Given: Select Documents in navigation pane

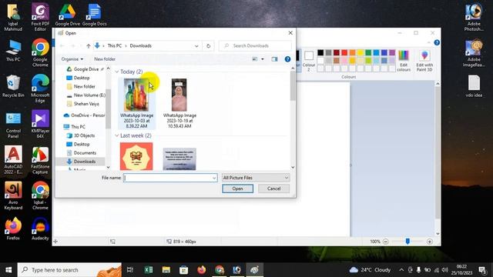Looking at the screenshot, I should pyautogui.click(x=81, y=152).
